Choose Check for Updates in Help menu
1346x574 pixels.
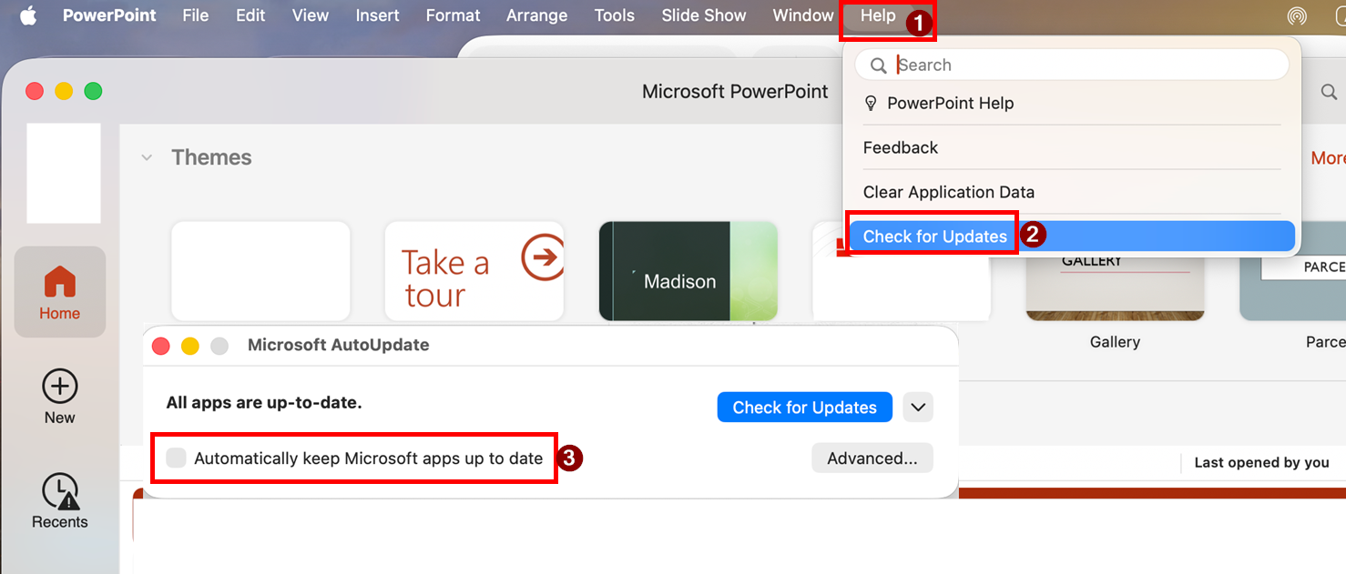[1072, 237]
